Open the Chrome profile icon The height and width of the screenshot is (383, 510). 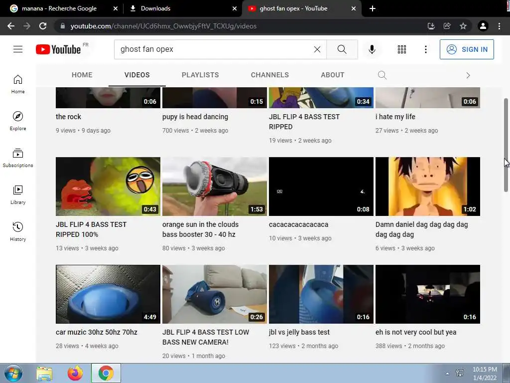tap(483, 26)
